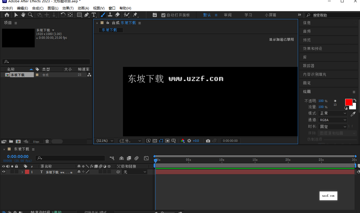Pick the Clone Stamp tool

pos(110,15)
